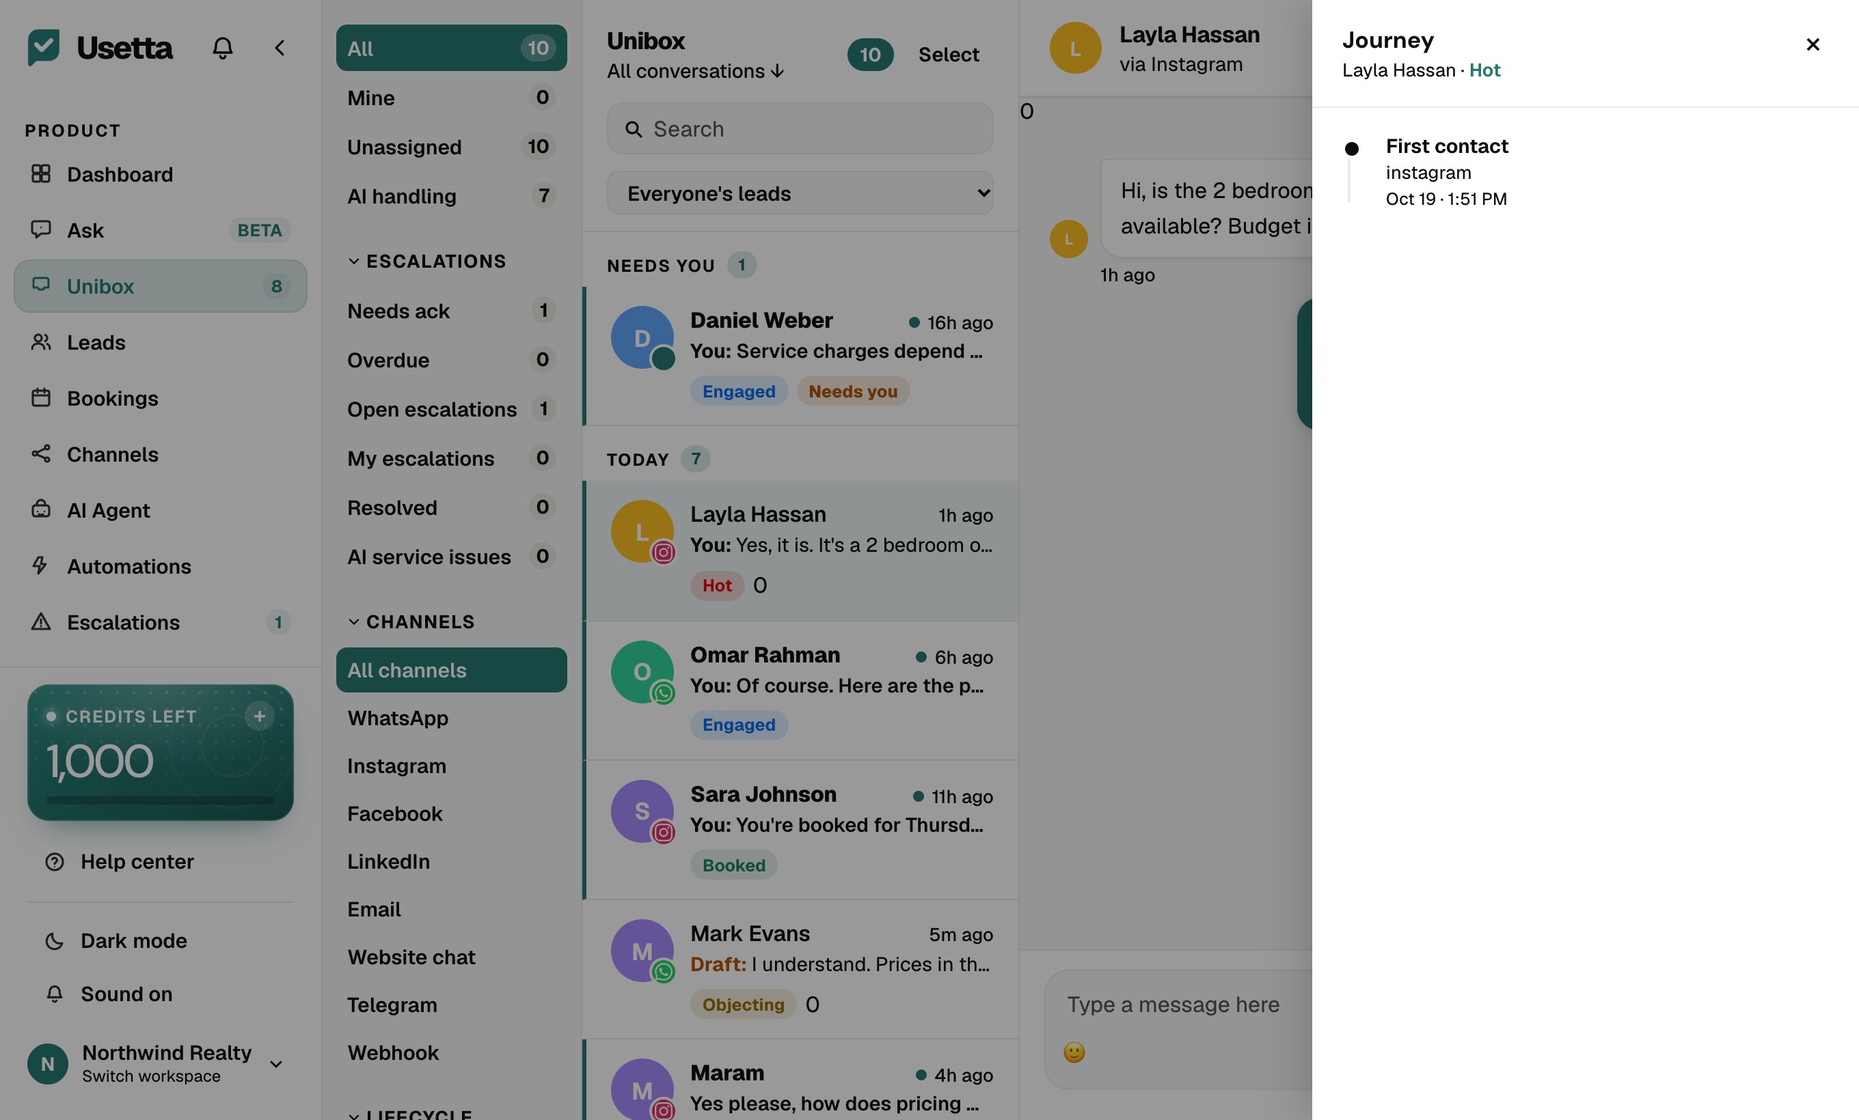
Task: Collapse the Escalations section
Action: point(427,262)
